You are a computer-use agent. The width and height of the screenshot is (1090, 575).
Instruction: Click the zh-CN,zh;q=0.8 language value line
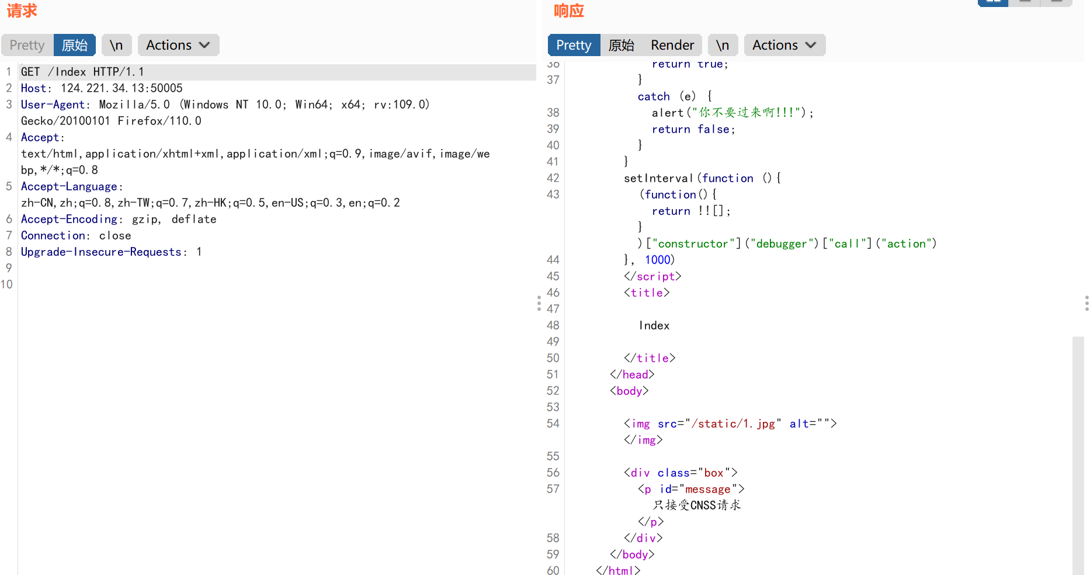click(210, 203)
